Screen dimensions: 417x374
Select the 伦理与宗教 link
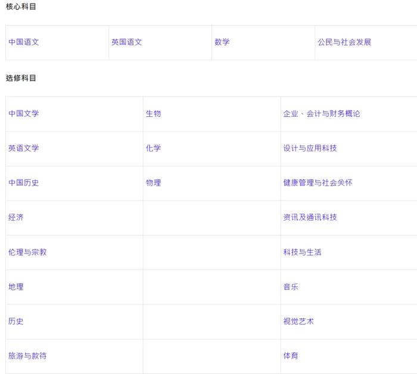27,252
